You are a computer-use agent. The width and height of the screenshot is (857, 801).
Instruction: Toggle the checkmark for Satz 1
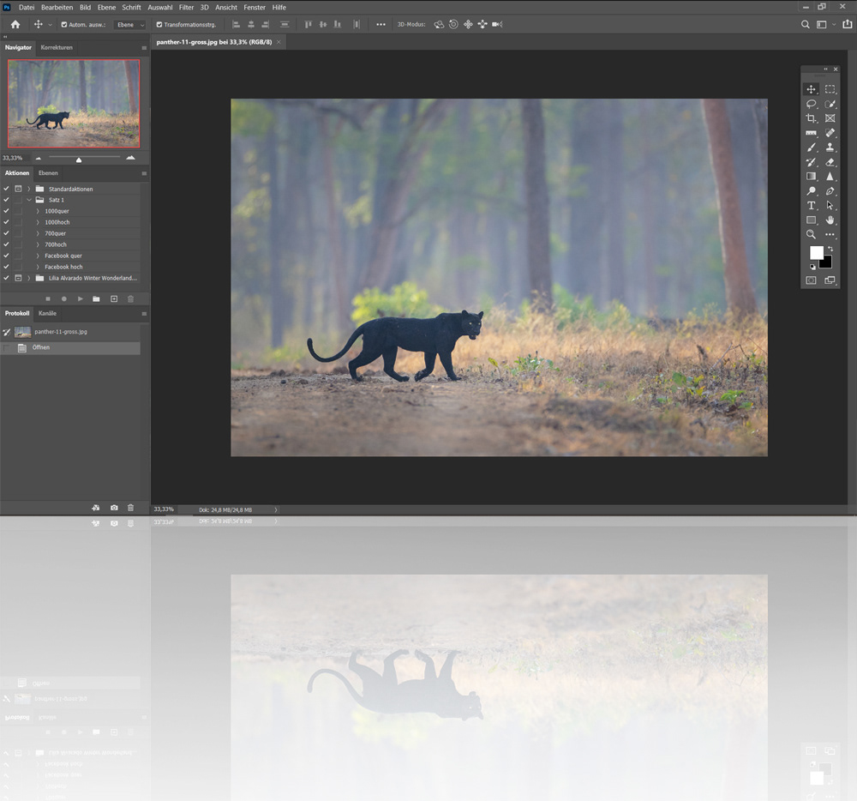(6, 200)
